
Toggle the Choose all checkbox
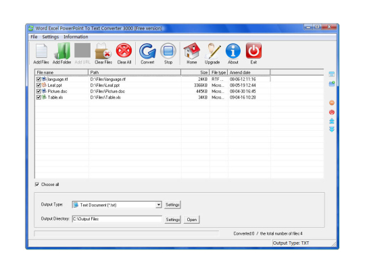(x=36, y=185)
